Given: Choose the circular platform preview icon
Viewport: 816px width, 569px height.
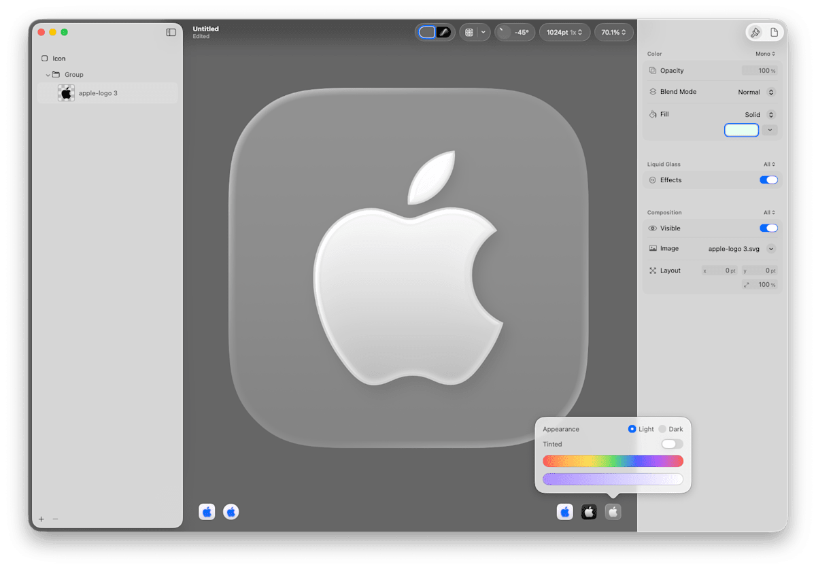Looking at the screenshot, I should 231,512.
